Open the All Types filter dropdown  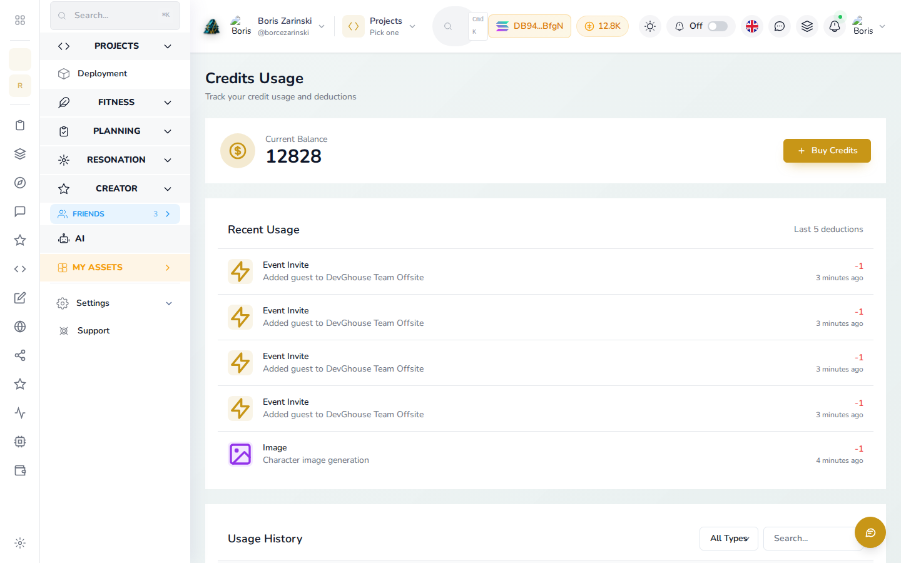729,539
